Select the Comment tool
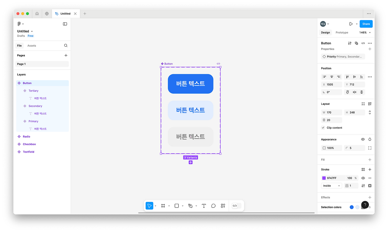Viewport: 388px width, 232px height. 213,206
